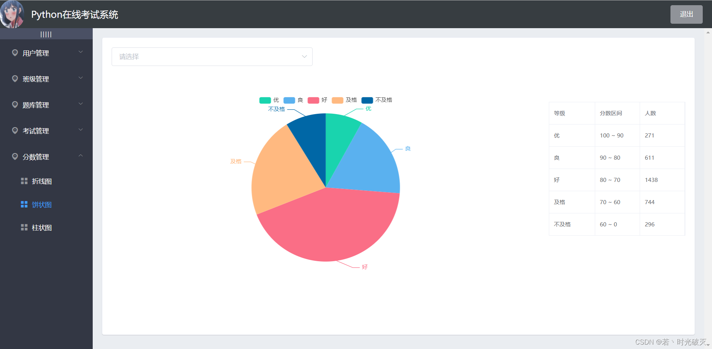This screenshot has width=712, height=349.
Task: Toggle the 及格 legend swatch
Action: (337, 100)
